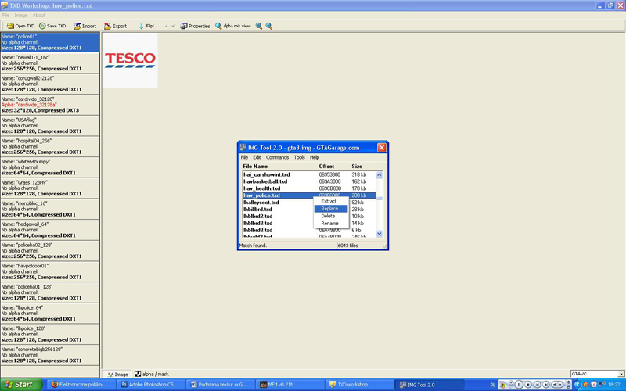Click the Save TXD toolbar icon
The image size is (626, 391).
(43, 26)
